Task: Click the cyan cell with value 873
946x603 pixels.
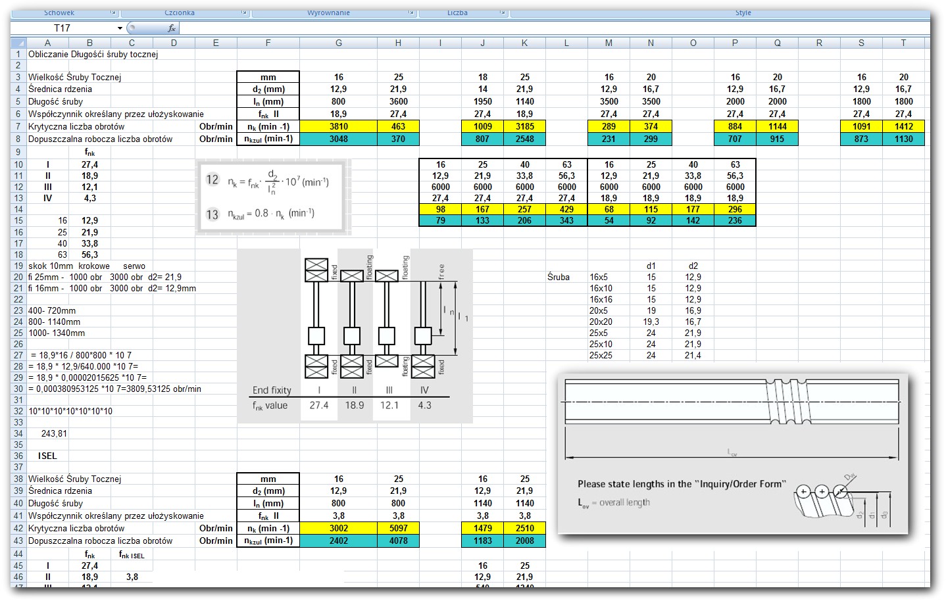Action: pyautogui.click(x=861, y=139)
